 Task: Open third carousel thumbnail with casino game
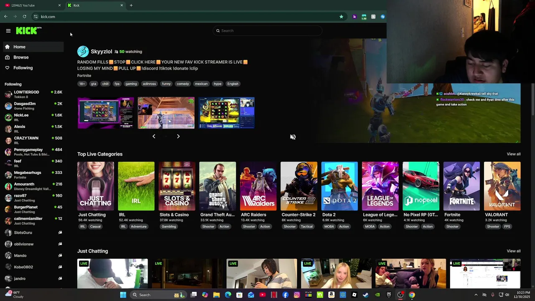(x=227, y=113)
